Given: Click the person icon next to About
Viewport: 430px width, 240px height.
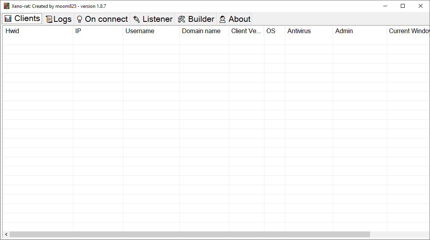Looking at the screenshot, I should pos(222,19).
